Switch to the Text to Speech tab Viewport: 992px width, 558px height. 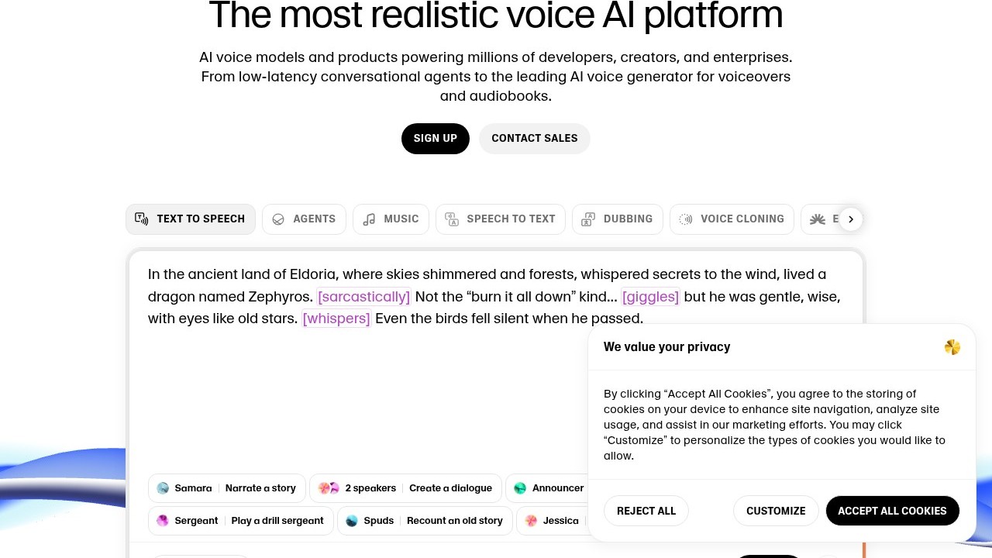pos(191,219)
